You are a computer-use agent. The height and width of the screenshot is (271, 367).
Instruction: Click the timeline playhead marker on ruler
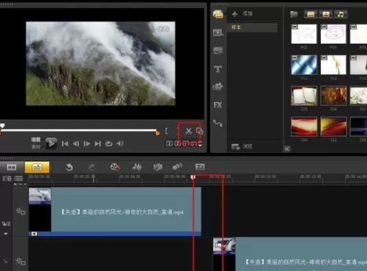(x=193, y=177)
